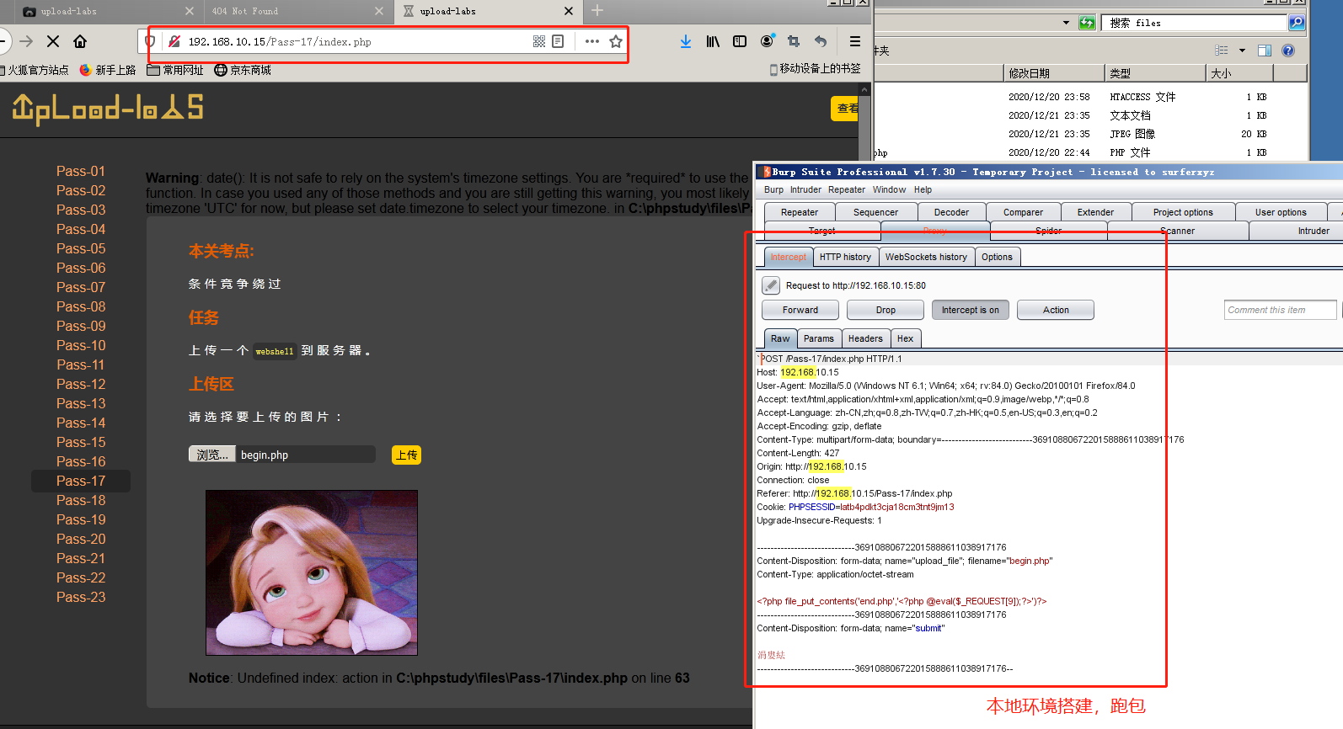Switch to the HTTP history tab
Screen dimensions: 1343x729
click(x=845, y=257)
